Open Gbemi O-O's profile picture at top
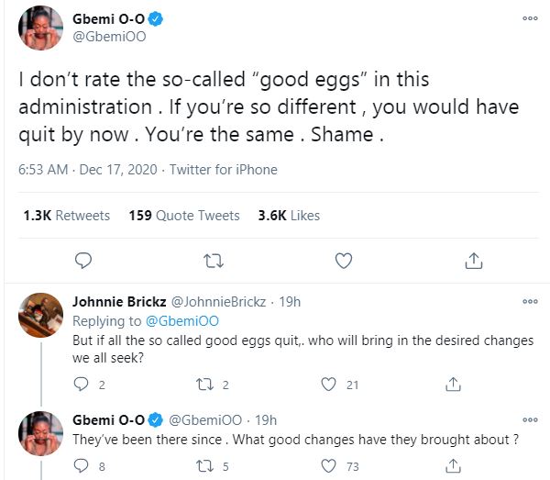This screenshot has width=550, height=480. [x=40, y=27]
